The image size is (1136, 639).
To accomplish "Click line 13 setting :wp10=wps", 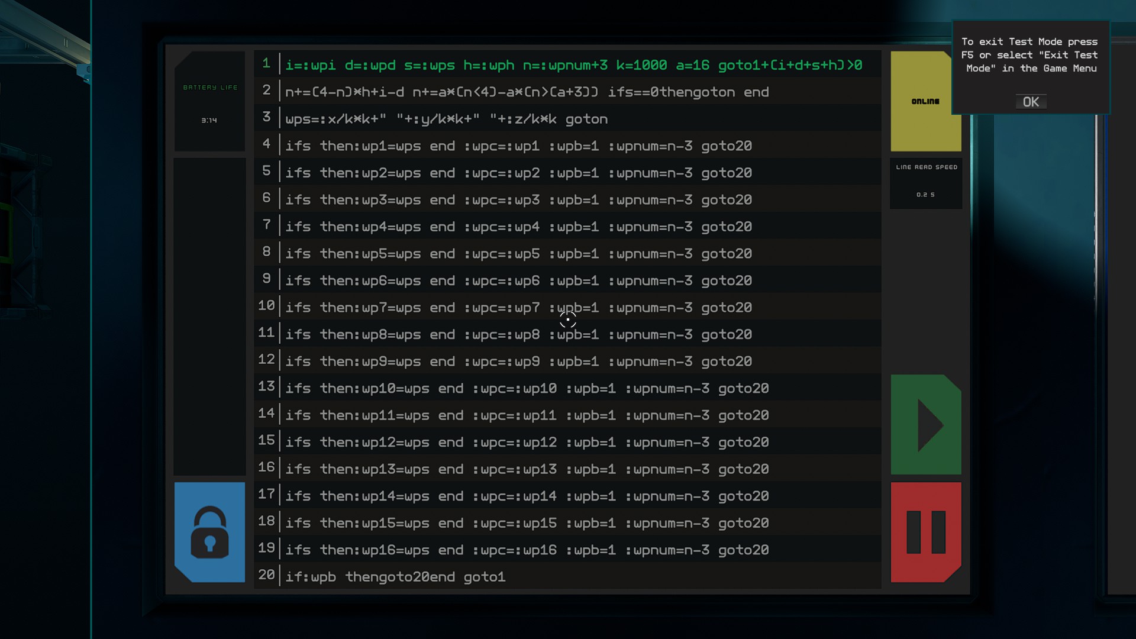I will click(527, 389).
